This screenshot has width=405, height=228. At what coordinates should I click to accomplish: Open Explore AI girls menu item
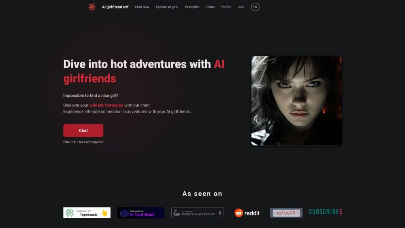pos(167,7)
